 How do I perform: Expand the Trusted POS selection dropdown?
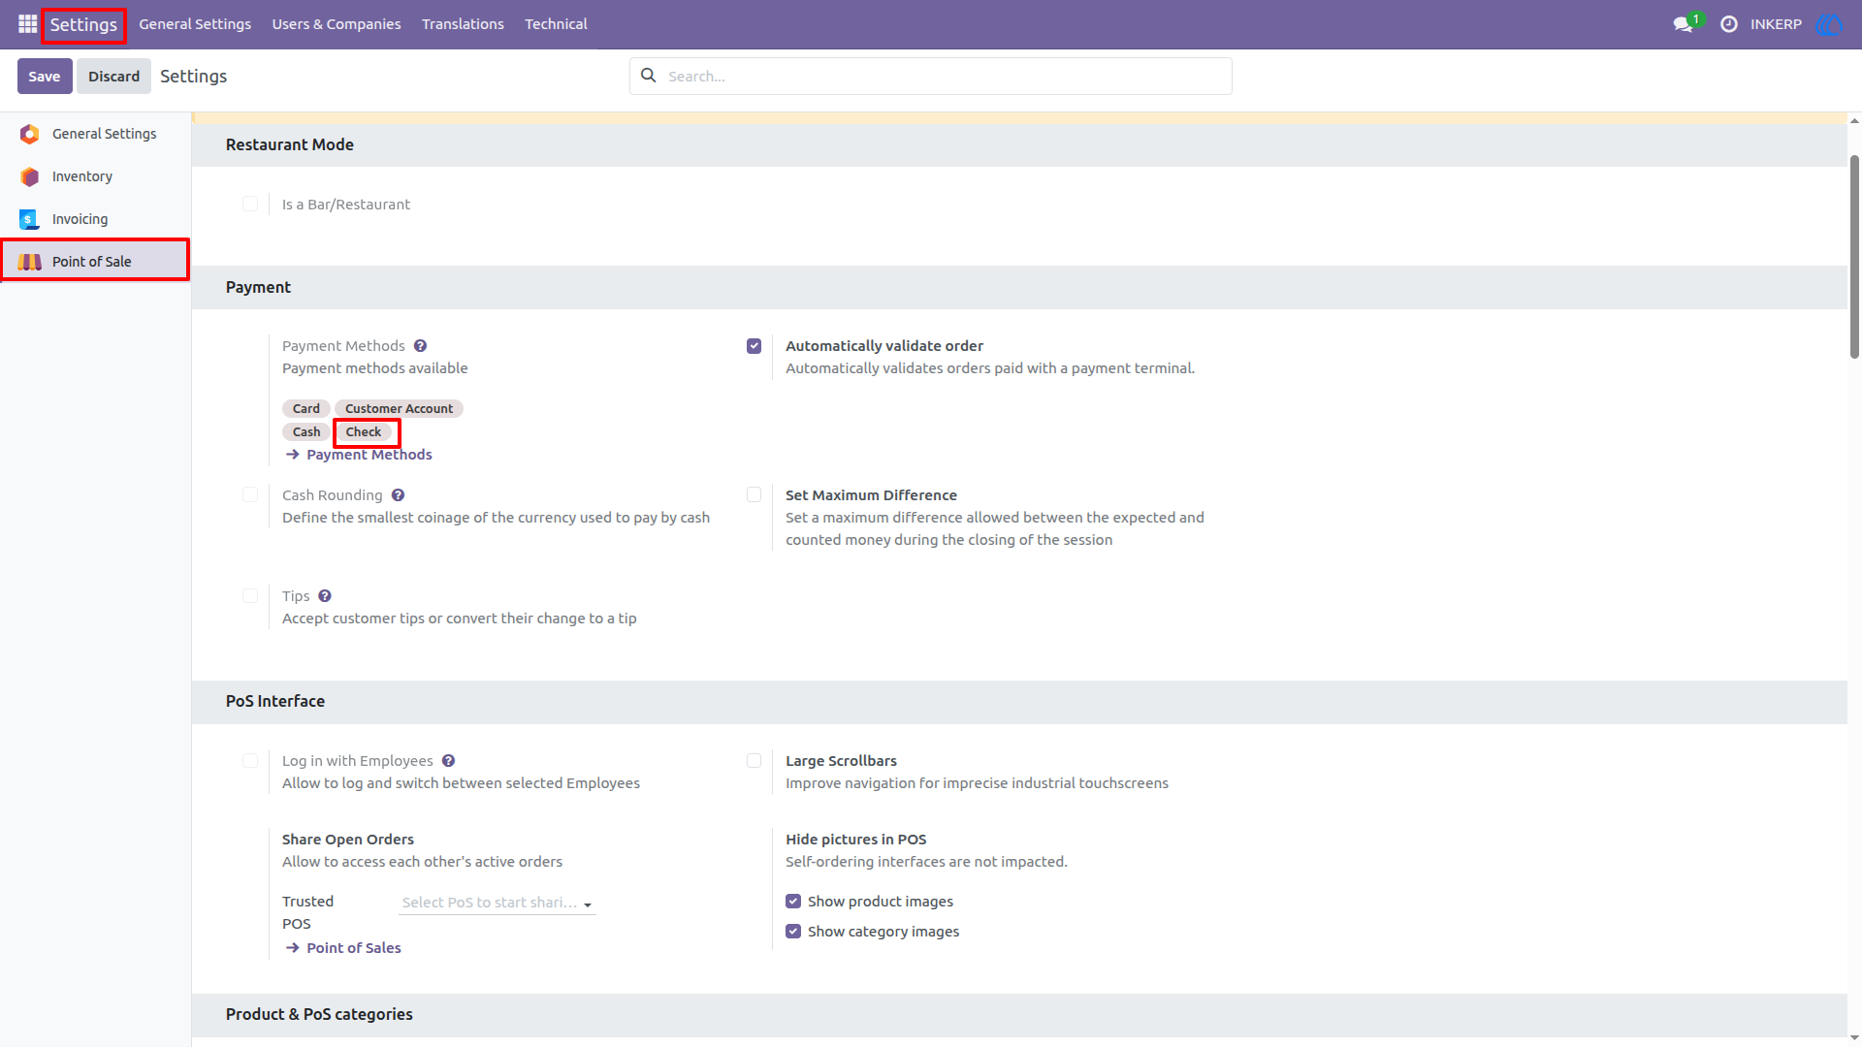tap(498, 903)
